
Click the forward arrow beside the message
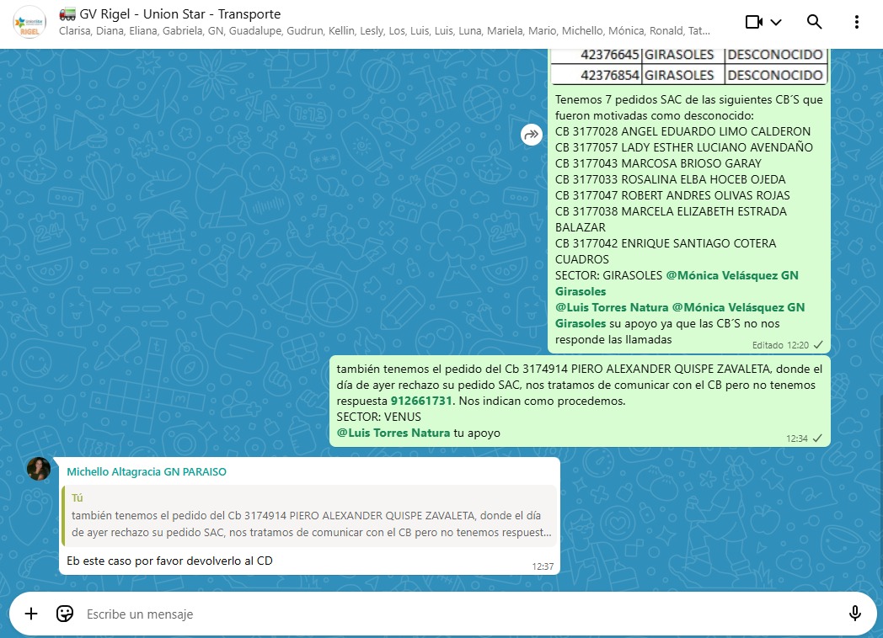point(531,134)
